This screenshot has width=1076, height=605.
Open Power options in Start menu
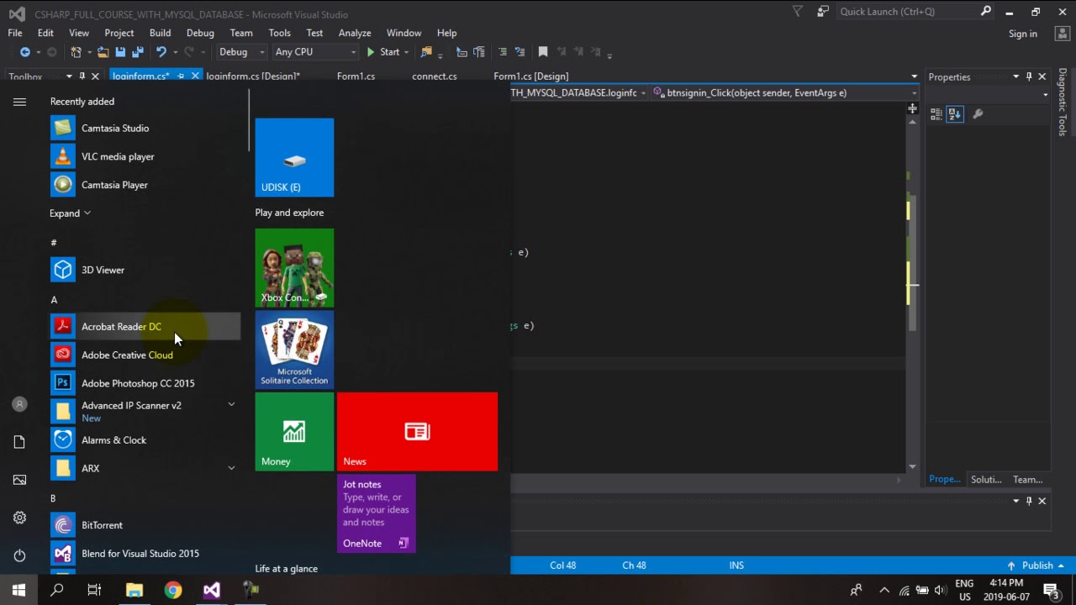19,555
